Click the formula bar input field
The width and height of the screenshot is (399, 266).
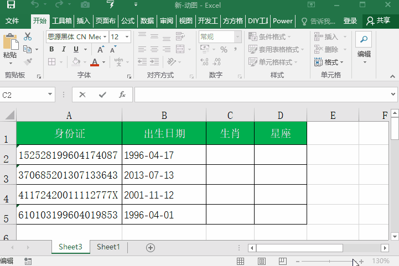[x=262, y=95]
